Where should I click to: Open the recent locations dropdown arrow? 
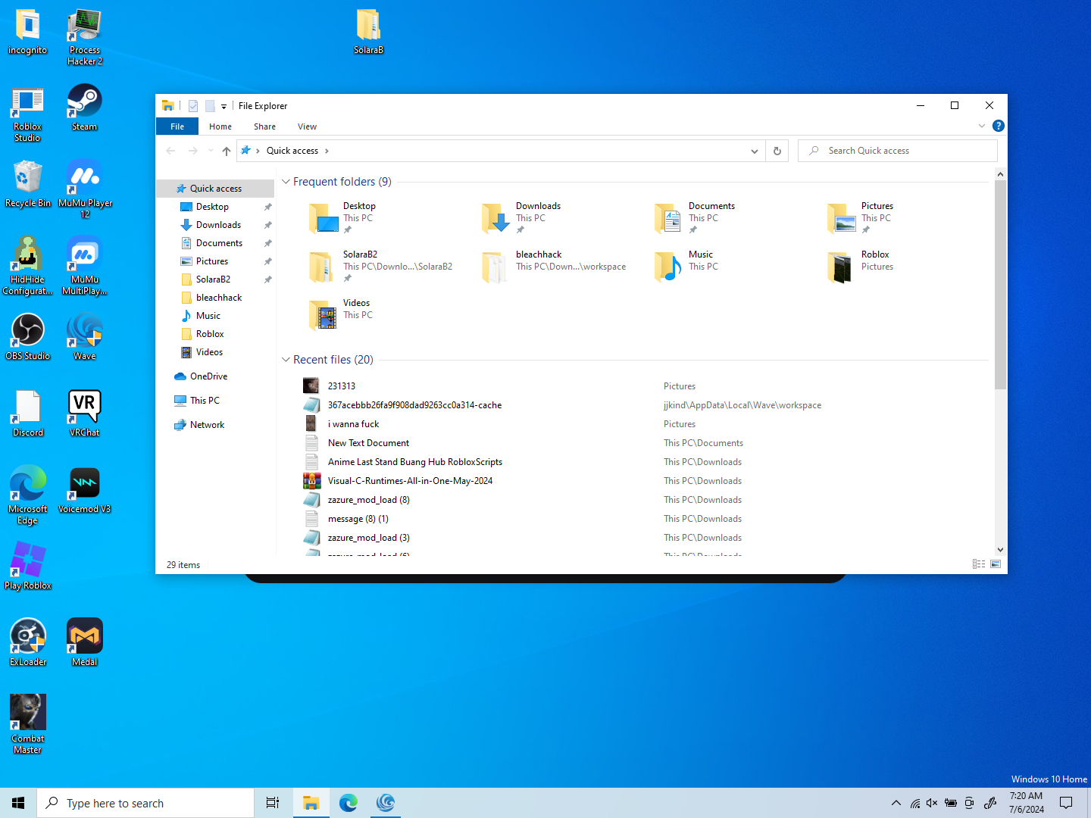[x=211, y=151]
